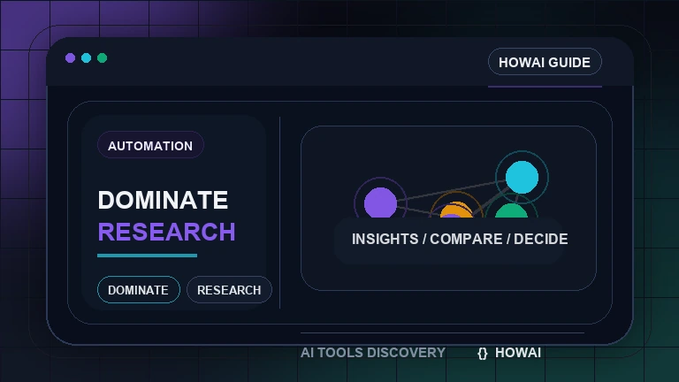
Task: Click the white DOMINATE headline
Action: tap(163, 200)
